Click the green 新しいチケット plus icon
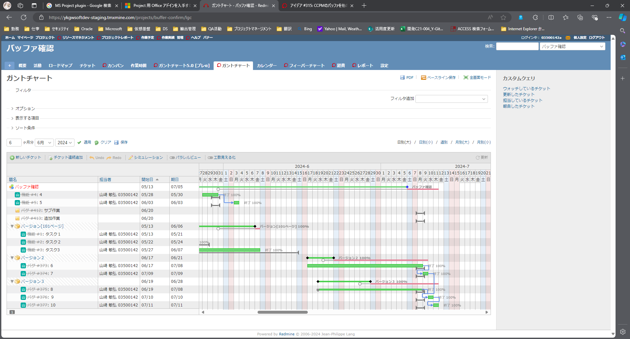The width and height of the screenshot is (630, 339). click(12, 158)
